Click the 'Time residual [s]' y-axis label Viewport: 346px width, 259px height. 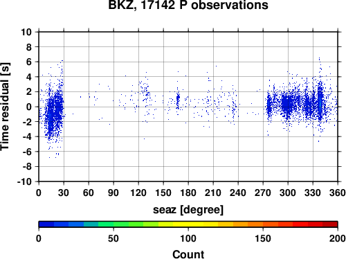(5, 107)
